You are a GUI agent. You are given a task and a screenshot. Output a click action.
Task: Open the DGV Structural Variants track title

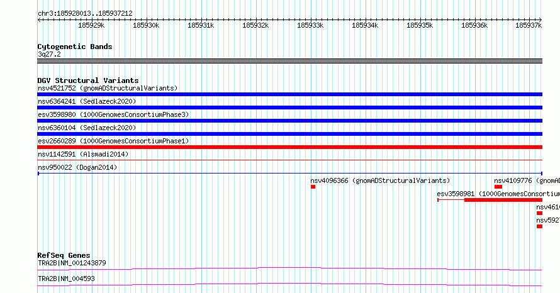point(88,80)
